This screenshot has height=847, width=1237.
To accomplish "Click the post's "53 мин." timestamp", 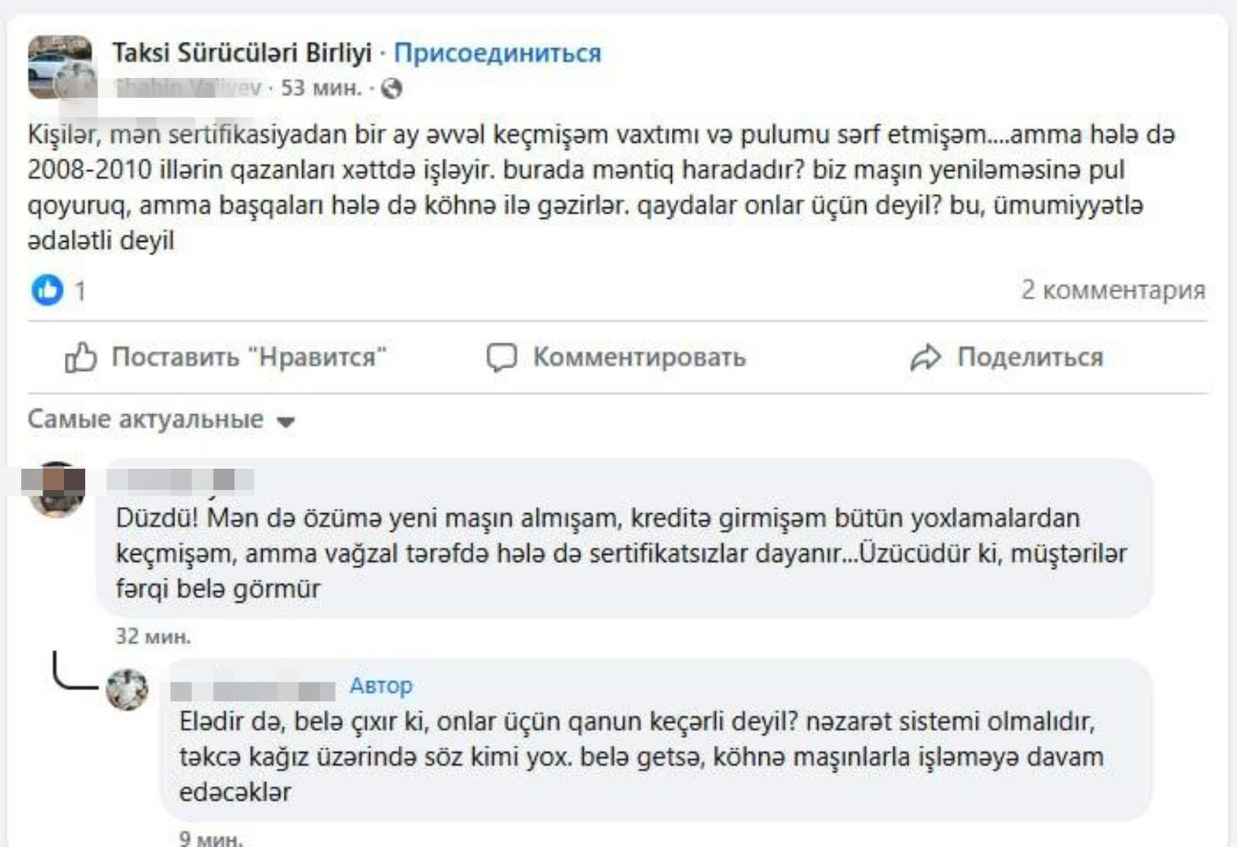I will [x=321, y=88].
